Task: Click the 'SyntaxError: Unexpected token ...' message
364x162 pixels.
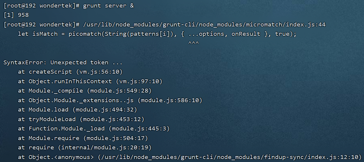Action: pyautogui.click(x=63, y=63)
